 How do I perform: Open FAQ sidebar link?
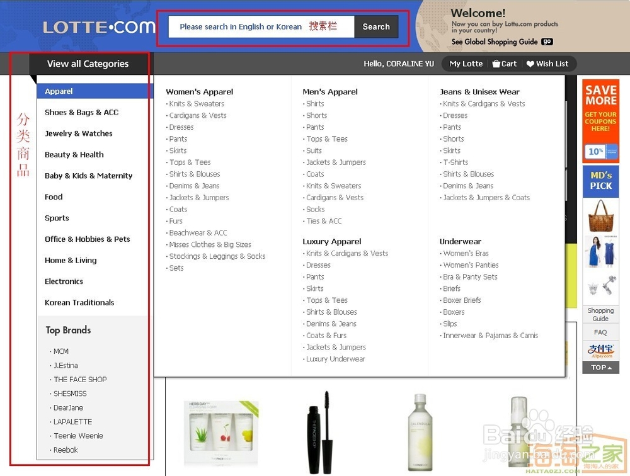point(600,332)
